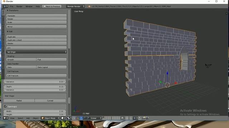Image resolution: width=229 pixels, height=128 pixels.
Task: Open the Blender Render engine dropdown
Action: 75,6
